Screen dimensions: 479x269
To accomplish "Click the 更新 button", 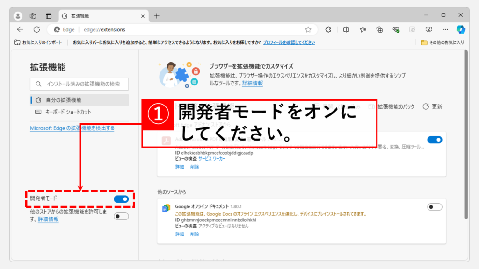I will point(432,106).
